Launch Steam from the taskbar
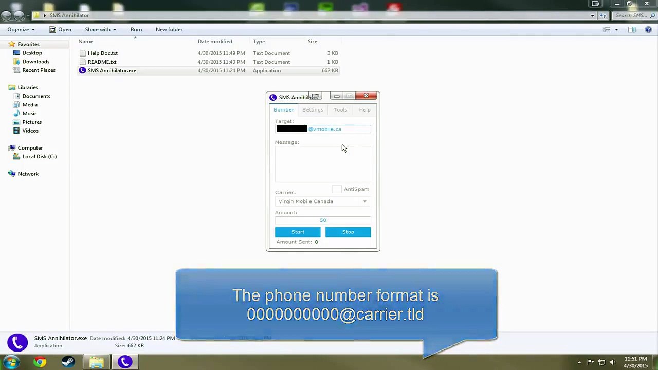Image resolution: width=658 pixels, height=370 pixels. 67,362
